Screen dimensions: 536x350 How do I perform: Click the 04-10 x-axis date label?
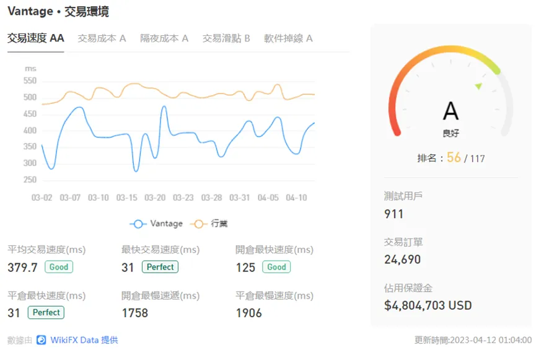coord(296,198)
